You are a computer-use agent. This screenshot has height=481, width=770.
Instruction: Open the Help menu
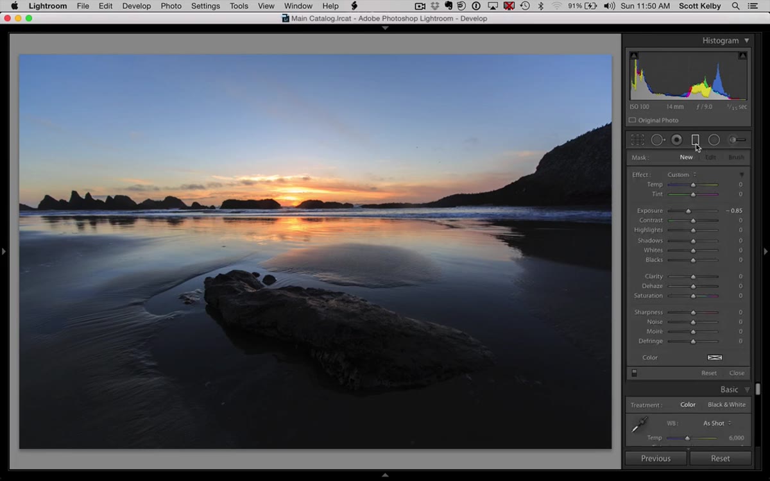(x=330, y=6)
